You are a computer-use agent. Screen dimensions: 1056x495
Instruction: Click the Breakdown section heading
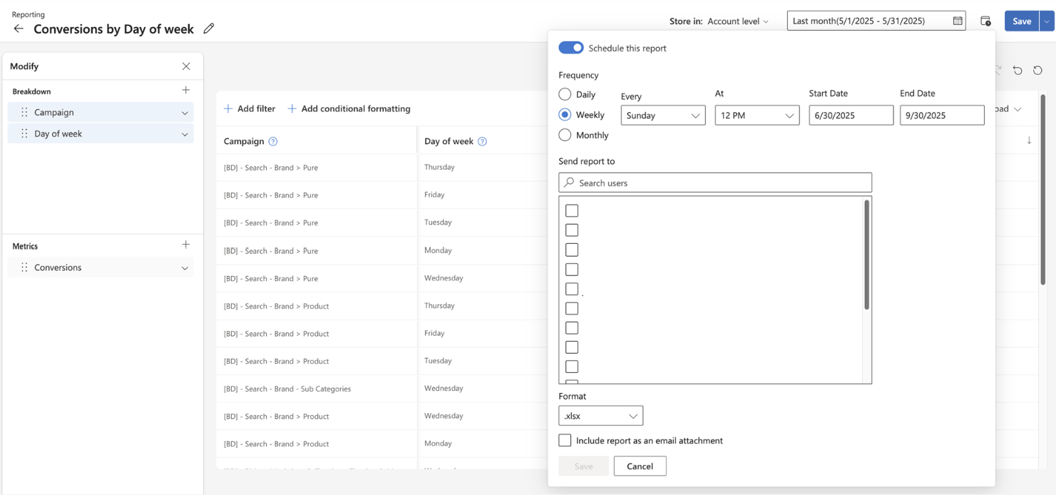pyautogui.click(x=31, y=91)
